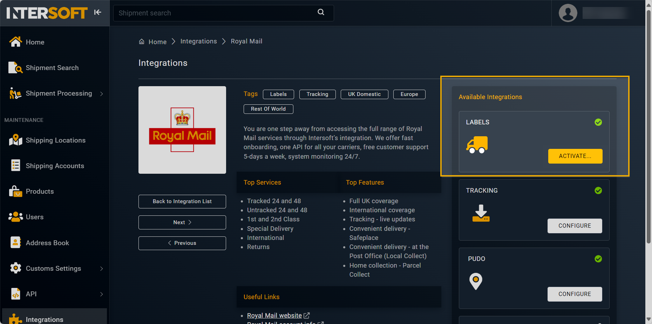This screenshot has height=324, width=652.
Task: Click Back to Integration List button
Action: click(x=182, y=201)
